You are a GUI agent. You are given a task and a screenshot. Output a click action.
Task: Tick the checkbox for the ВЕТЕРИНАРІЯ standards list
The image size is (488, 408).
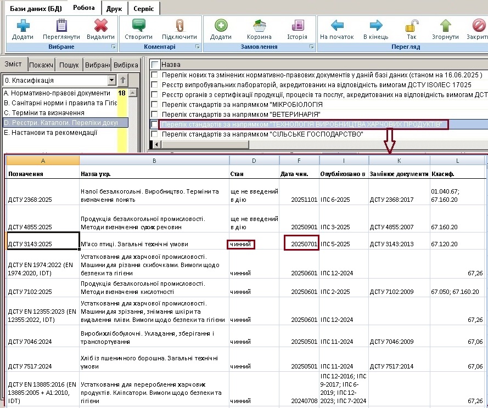pyautogui.click(x=155, y=114)
